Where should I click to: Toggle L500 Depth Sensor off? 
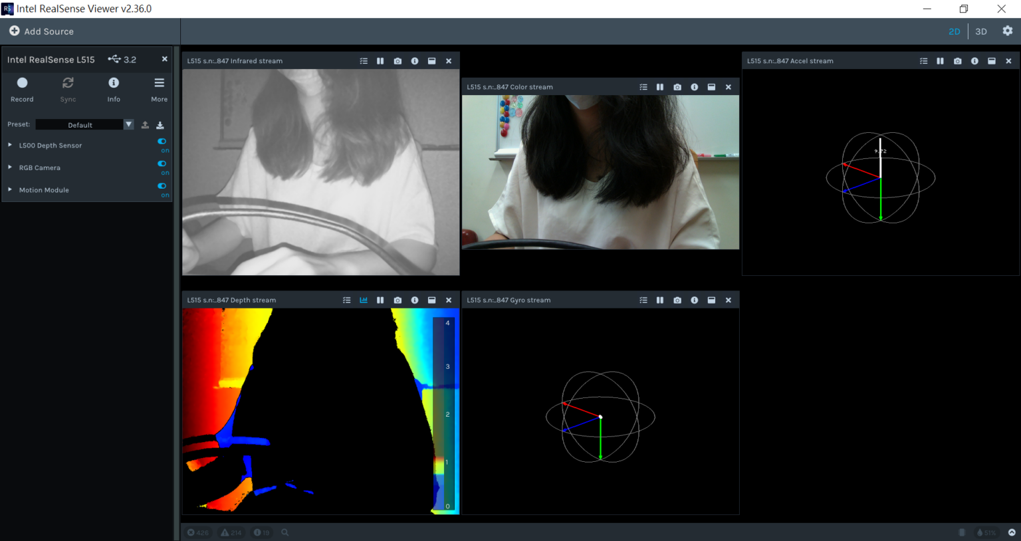162,142
